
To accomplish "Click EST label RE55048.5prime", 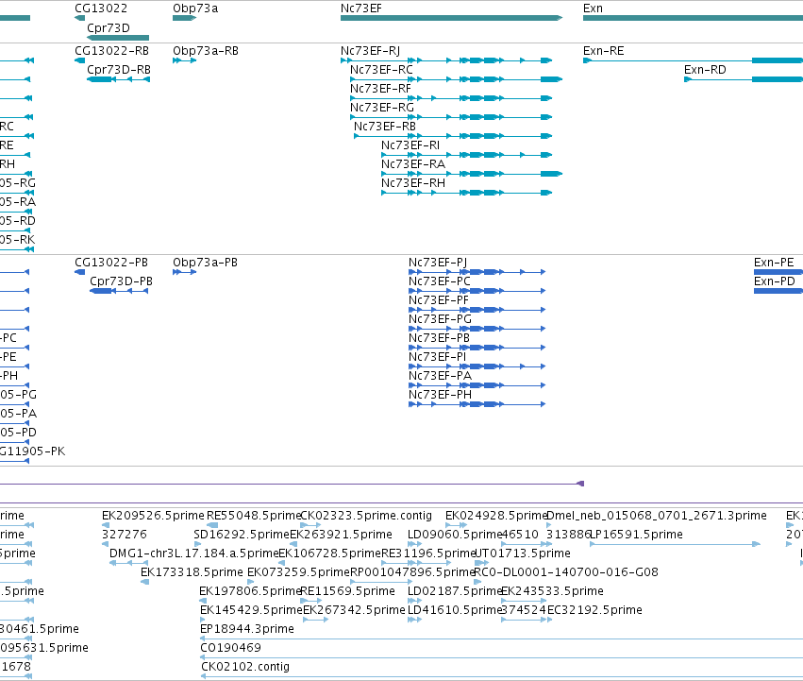I will point(254,516).
